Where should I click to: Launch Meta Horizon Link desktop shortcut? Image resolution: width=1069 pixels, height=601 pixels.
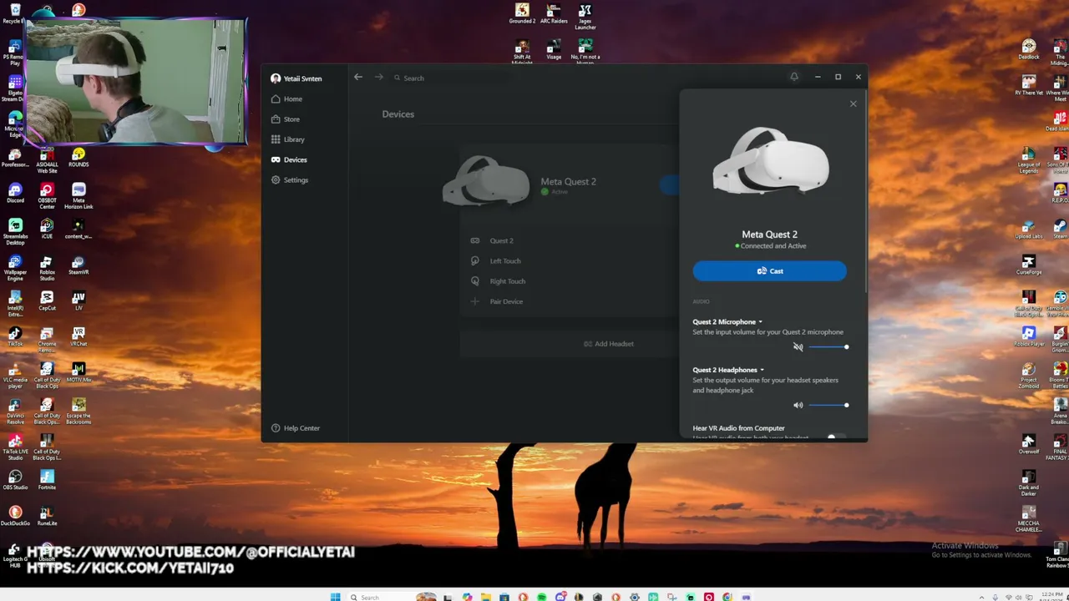pos(79,196)
